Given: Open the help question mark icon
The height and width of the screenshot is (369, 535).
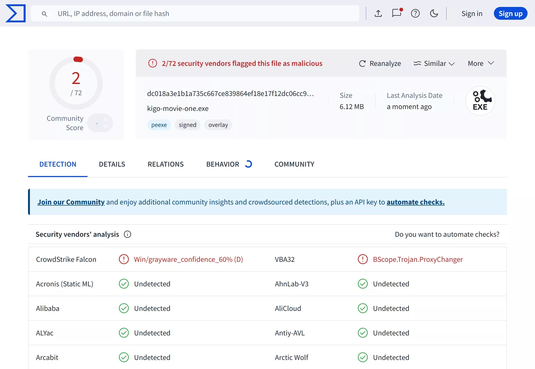Looking at the screenshot, I should point(415,13).
